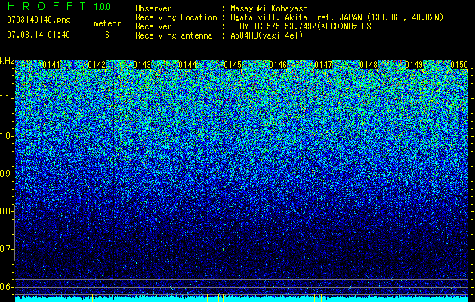Click the 0.8 kHz frequency axis label
The height and width of the screenshot is (302, 475).
6,211
